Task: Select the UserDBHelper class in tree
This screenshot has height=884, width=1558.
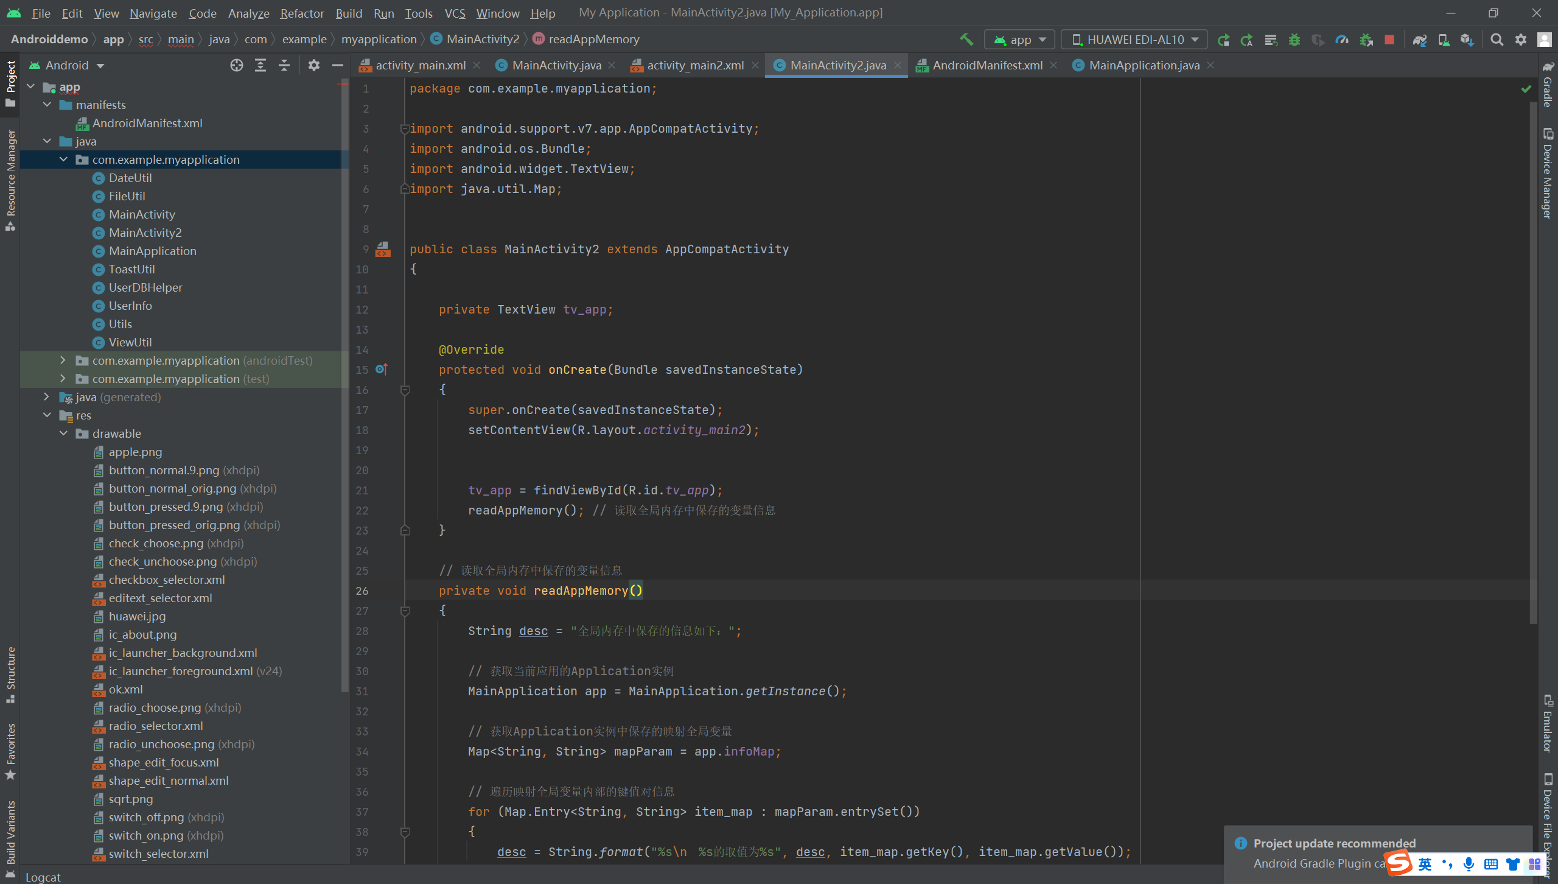Action: pyautogui.click(x=145, y=287)
